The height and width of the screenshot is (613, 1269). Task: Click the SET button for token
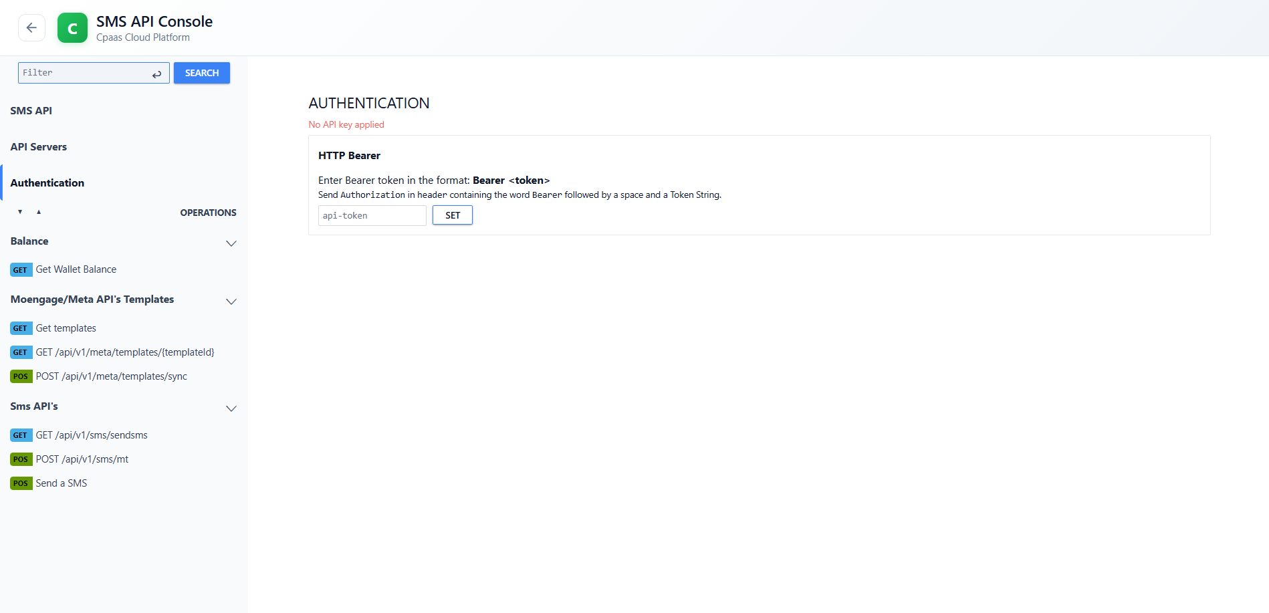(x=453, y=215)
